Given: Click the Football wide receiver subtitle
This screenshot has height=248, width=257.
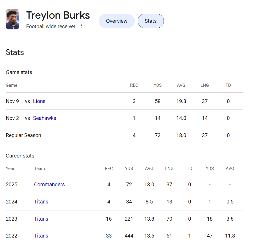Looking at the screenshot, I should pyautogui.click(x=51, y=26).
